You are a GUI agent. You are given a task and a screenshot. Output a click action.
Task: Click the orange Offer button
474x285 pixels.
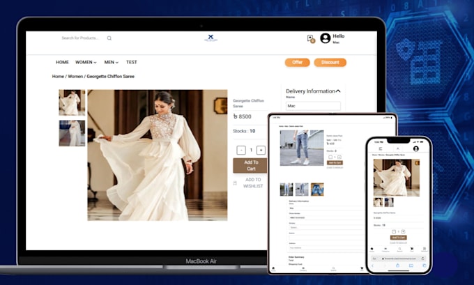[297, 62]
